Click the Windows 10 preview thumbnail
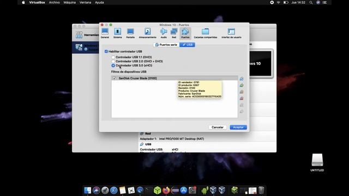Image resolution: width=349 pixels, height=196 pixels. point(261,64)
